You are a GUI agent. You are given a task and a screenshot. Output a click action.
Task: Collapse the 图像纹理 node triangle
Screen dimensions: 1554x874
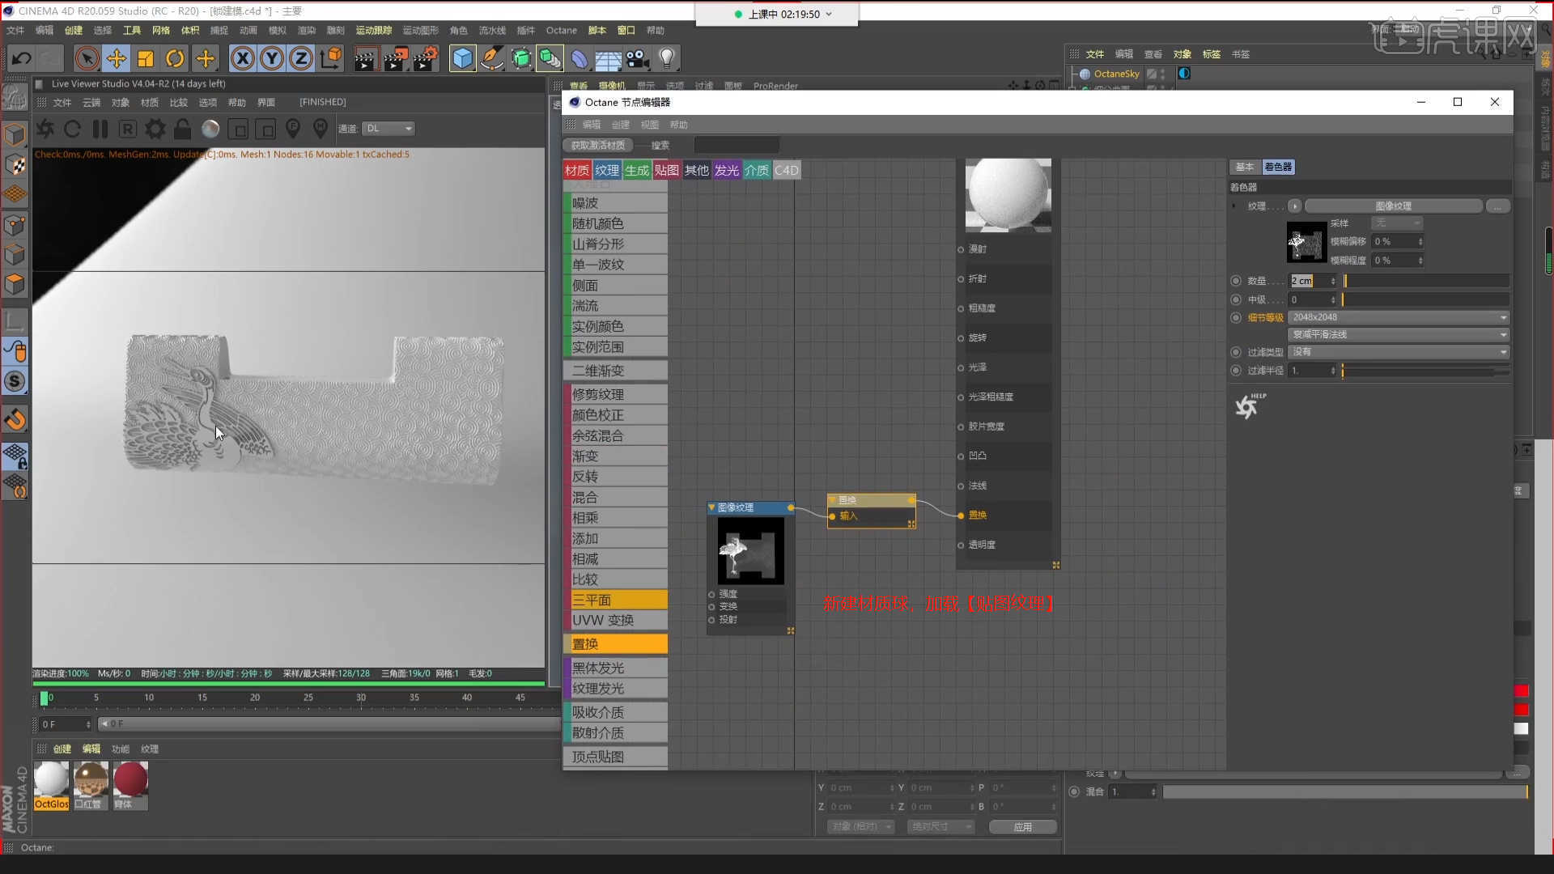(712, 507)
